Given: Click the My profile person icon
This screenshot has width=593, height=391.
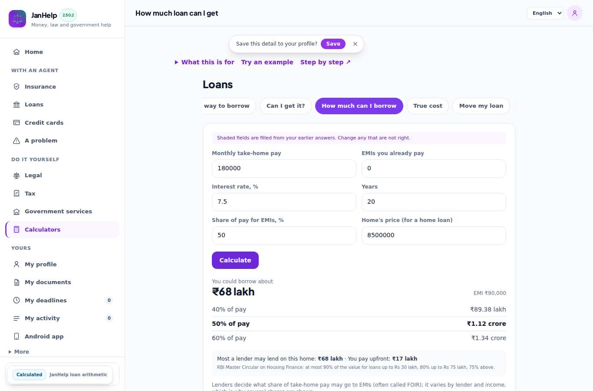Looking at the screenshot, I should [16, 264].
